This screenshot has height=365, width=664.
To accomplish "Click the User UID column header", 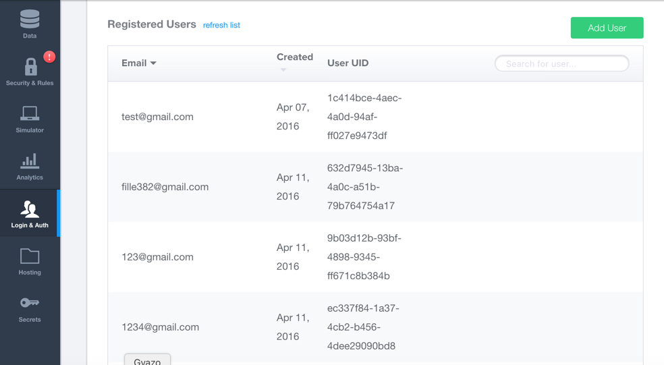I will point(348,63).
